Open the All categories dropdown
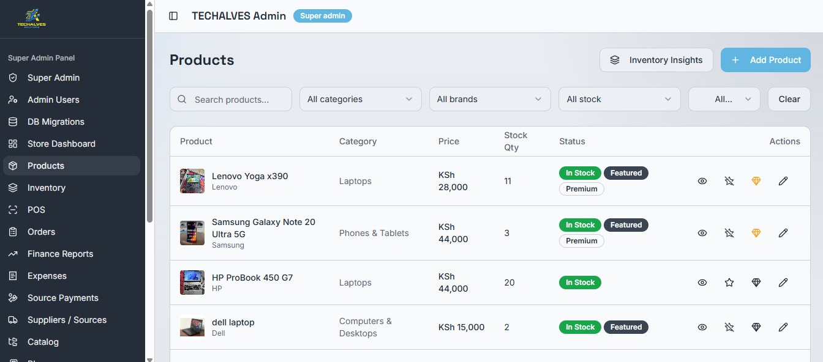 [361, 99]
